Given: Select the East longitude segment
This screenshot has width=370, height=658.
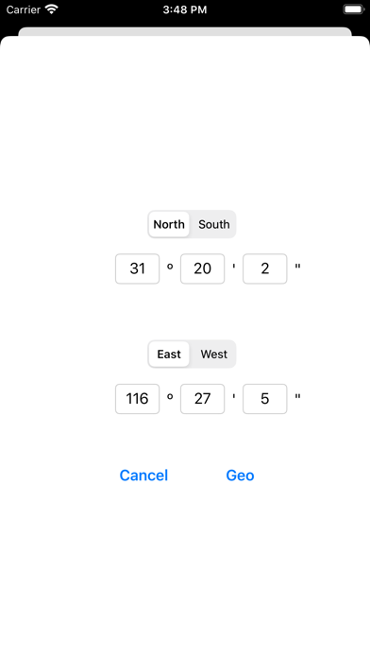Looking at the screenshot, I should [169, 355].
